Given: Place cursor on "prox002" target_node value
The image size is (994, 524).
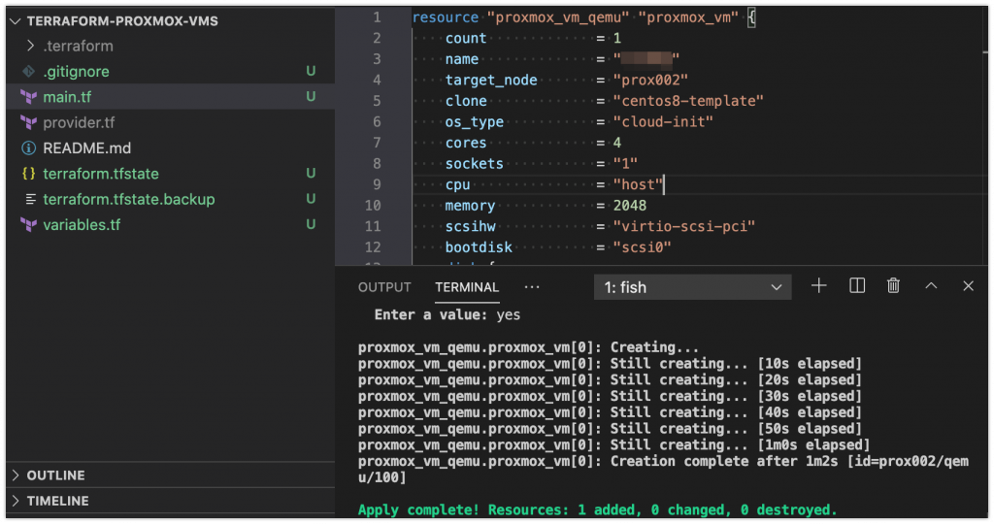Looking at the screenshot, I should pyautogui.click(x=650, y=80).
